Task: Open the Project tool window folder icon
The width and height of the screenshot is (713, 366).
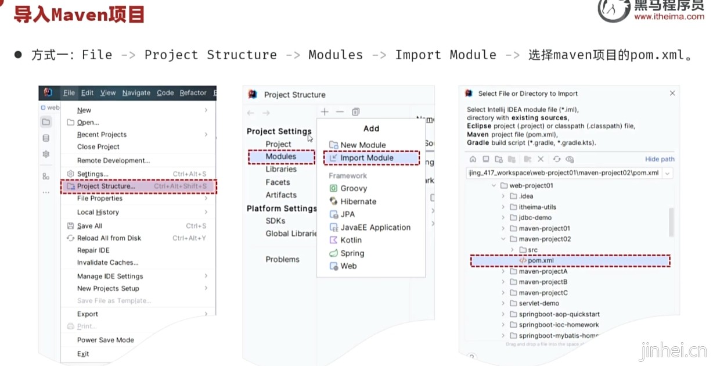Action: 46,122
